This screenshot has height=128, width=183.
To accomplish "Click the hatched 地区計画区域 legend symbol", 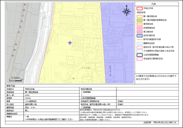I will click(139, 35).
